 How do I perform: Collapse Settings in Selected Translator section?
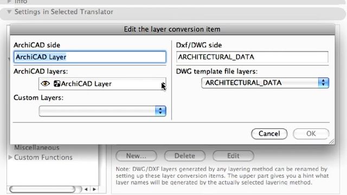pos(9,11)
